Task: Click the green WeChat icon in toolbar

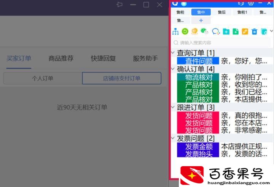Action: click(204, 31)
